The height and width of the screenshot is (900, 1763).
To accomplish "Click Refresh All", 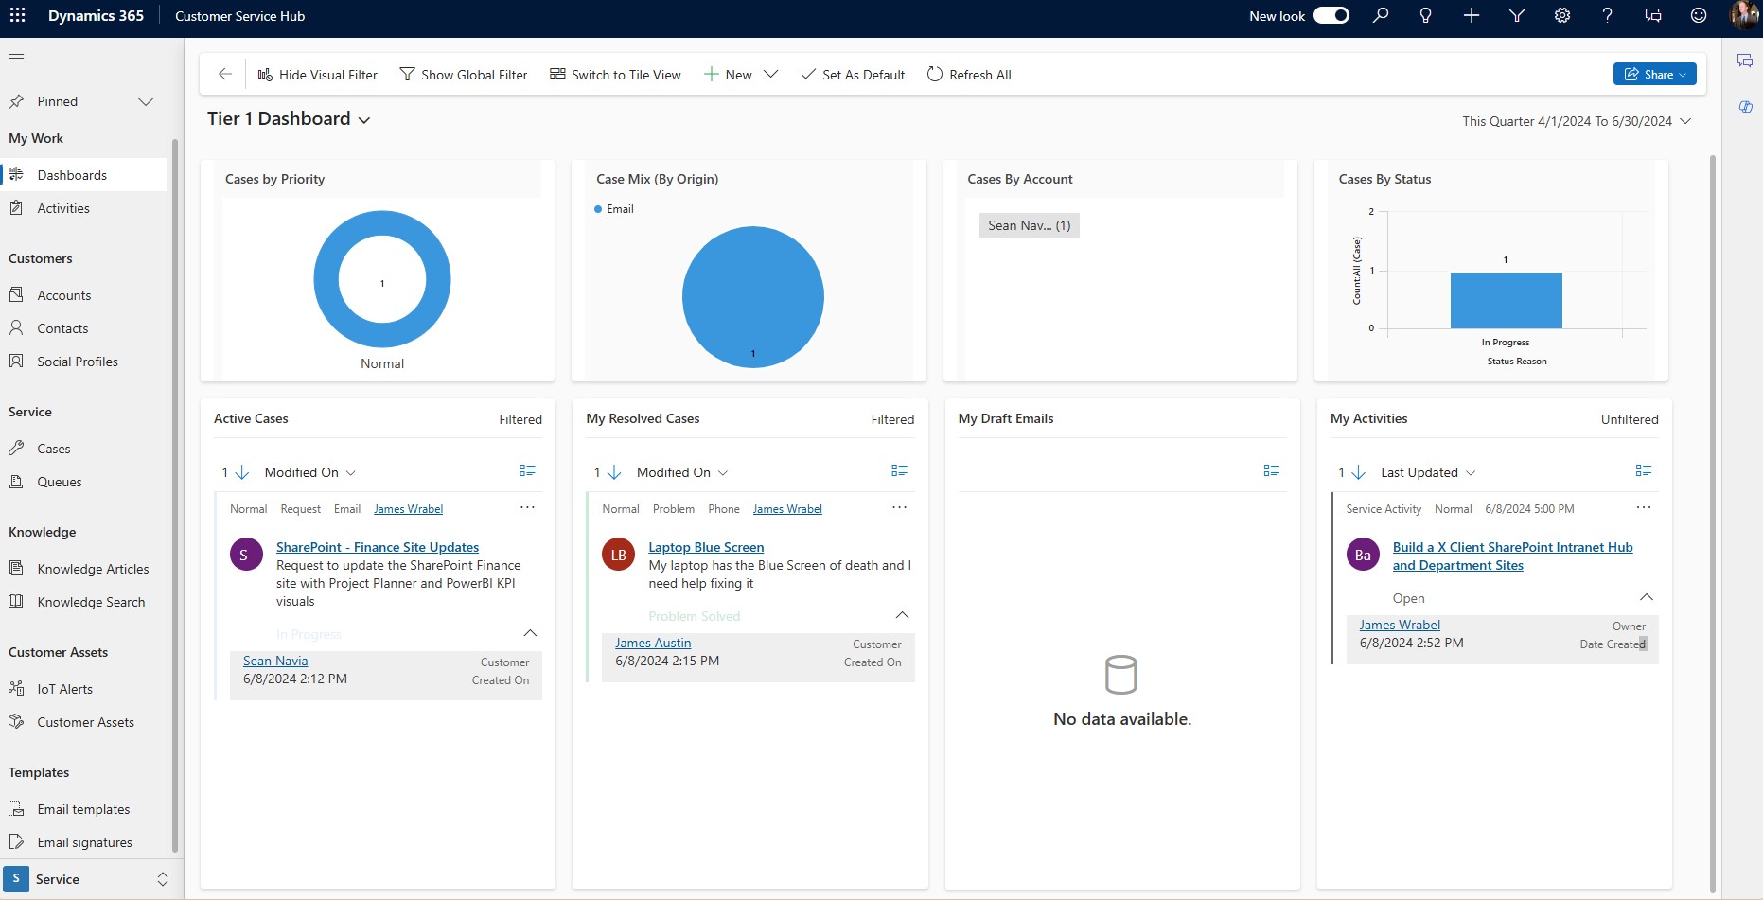I will coord(969,75).
